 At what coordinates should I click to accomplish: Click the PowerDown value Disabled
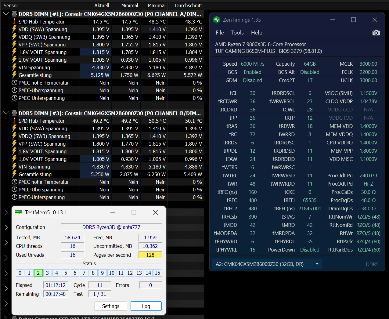(310, 250)
